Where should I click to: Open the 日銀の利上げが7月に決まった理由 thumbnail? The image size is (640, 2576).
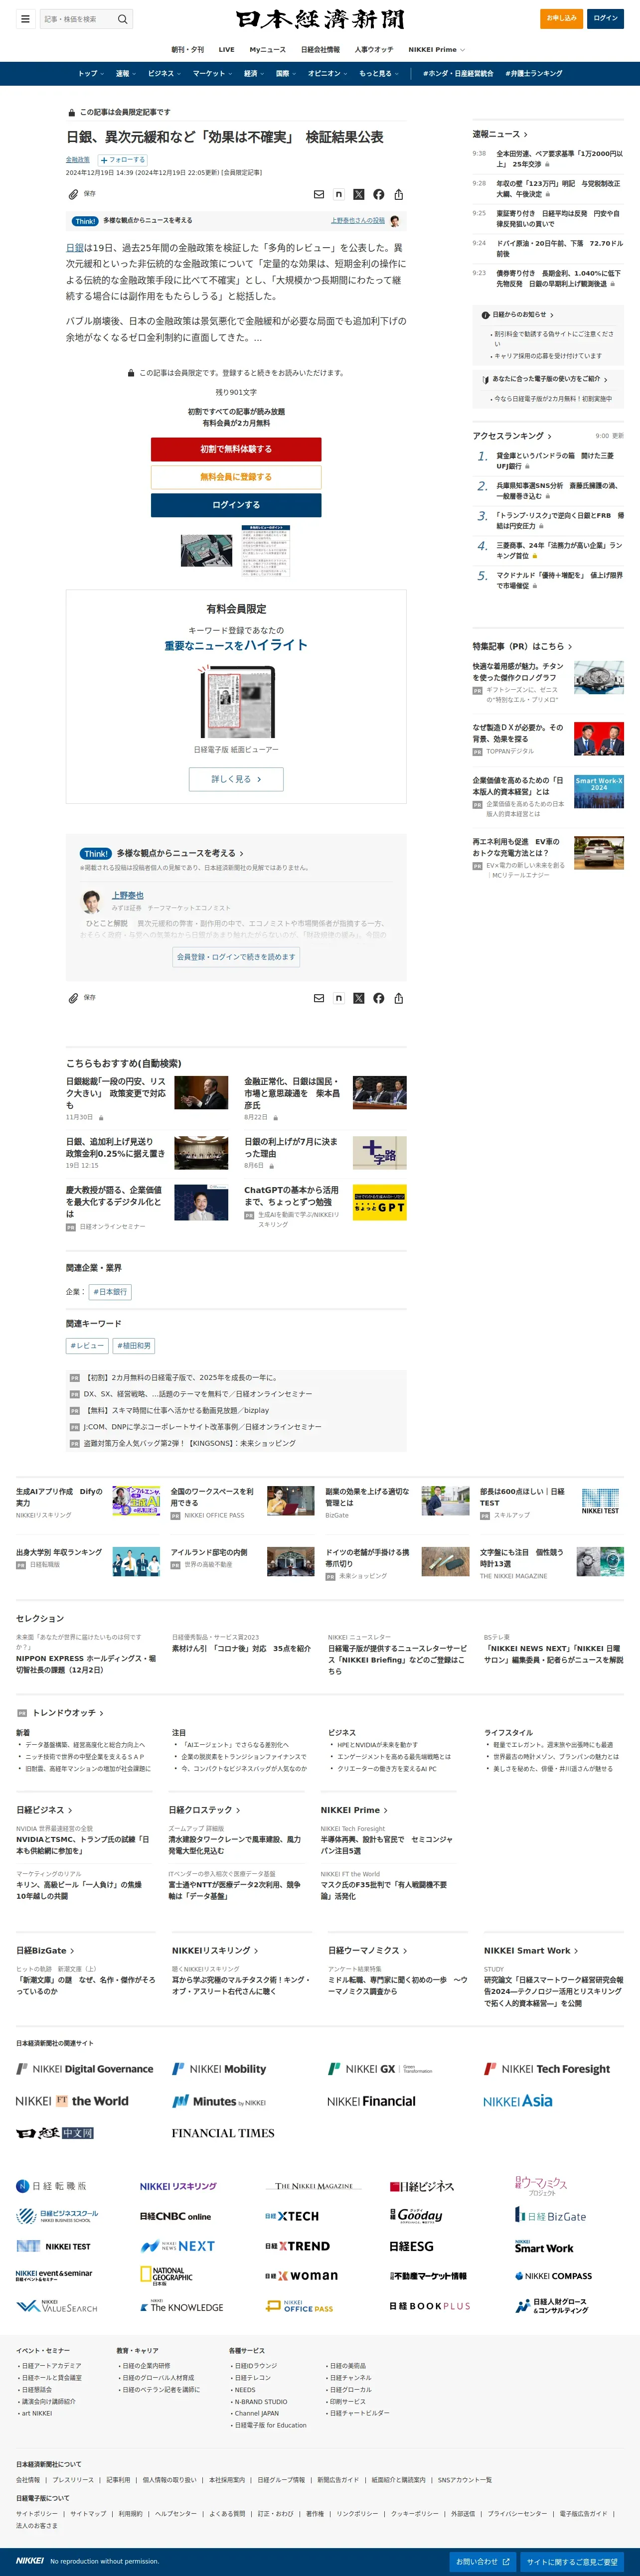tap(379, 1154)
